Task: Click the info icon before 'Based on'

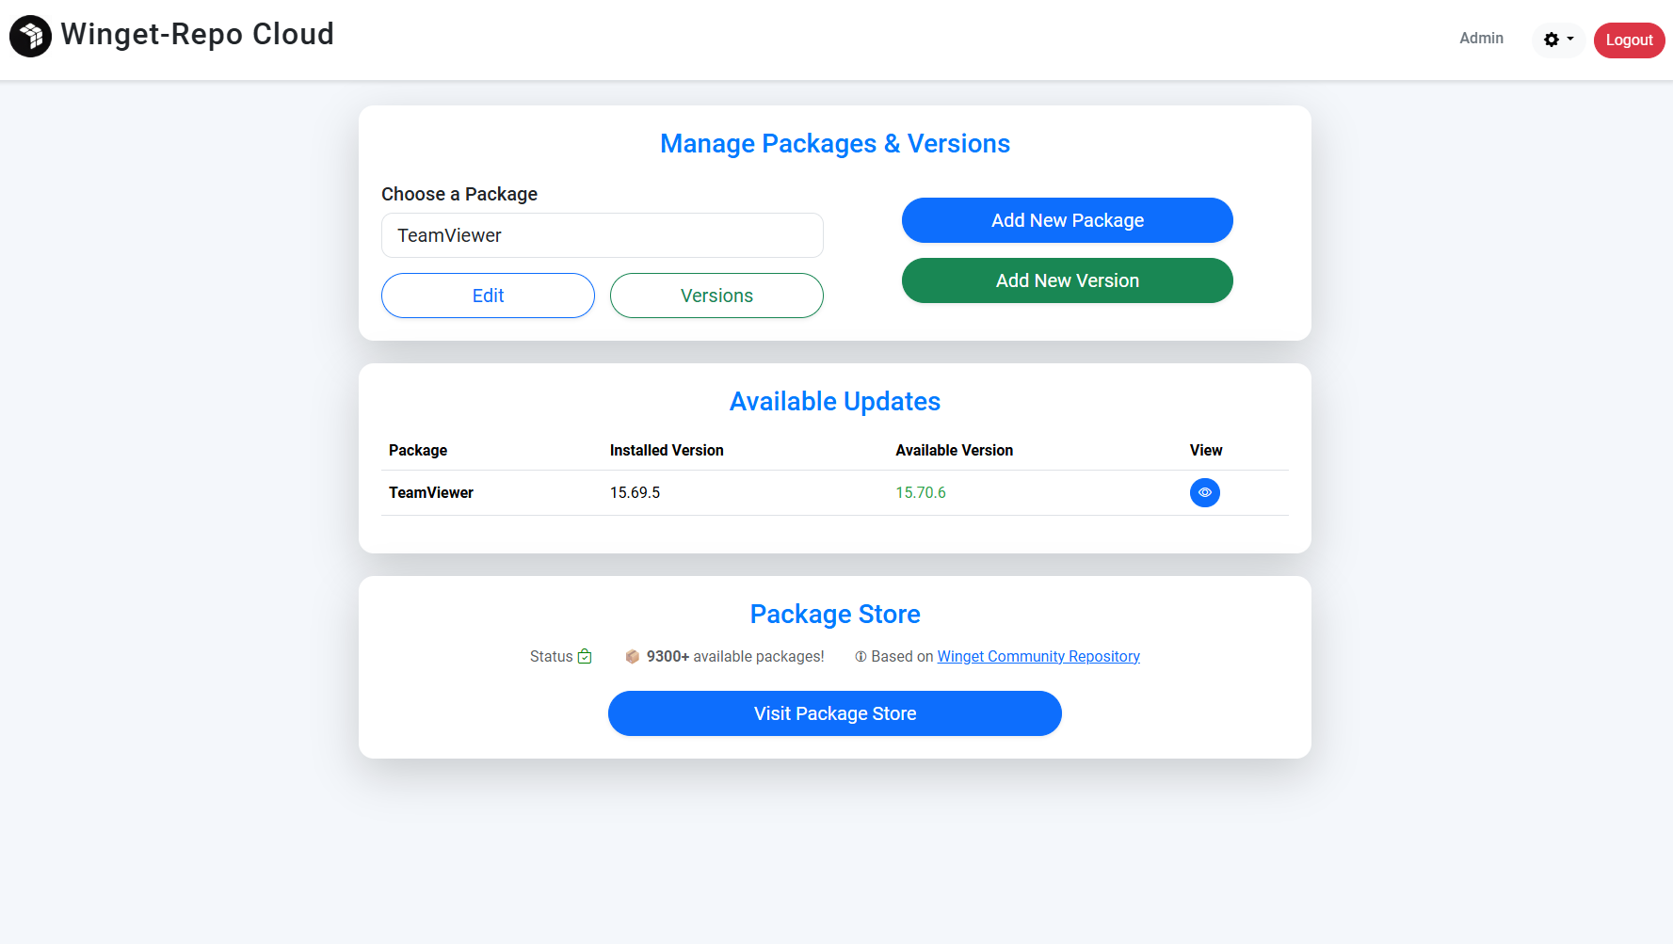Action: pyautogui.click(x=861, y=657)
